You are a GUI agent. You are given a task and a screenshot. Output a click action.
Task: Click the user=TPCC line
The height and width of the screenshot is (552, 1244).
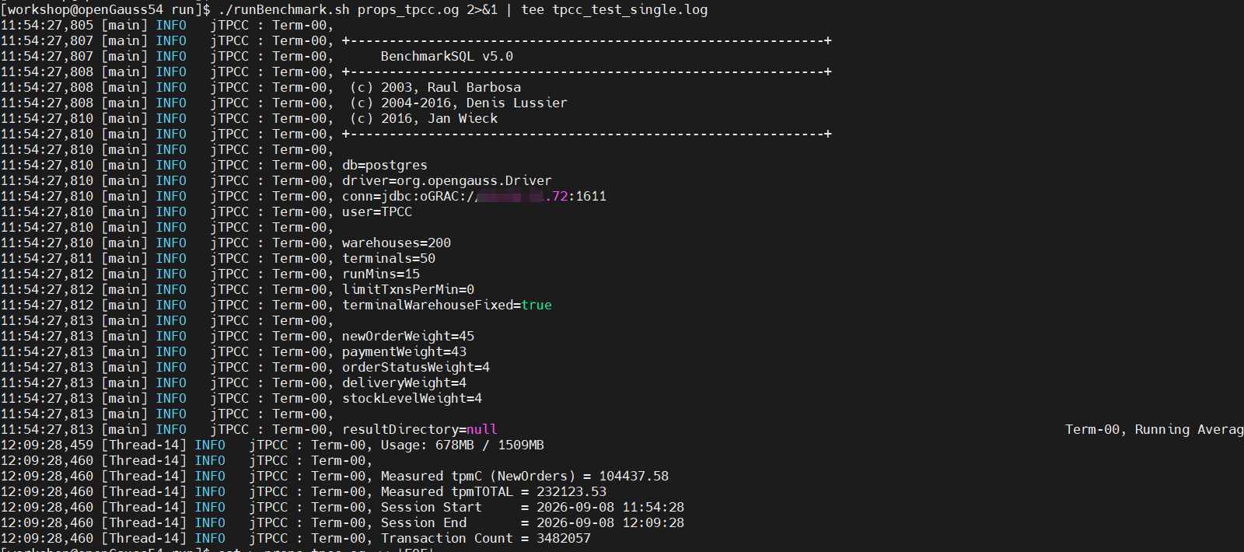click(377, 211)
